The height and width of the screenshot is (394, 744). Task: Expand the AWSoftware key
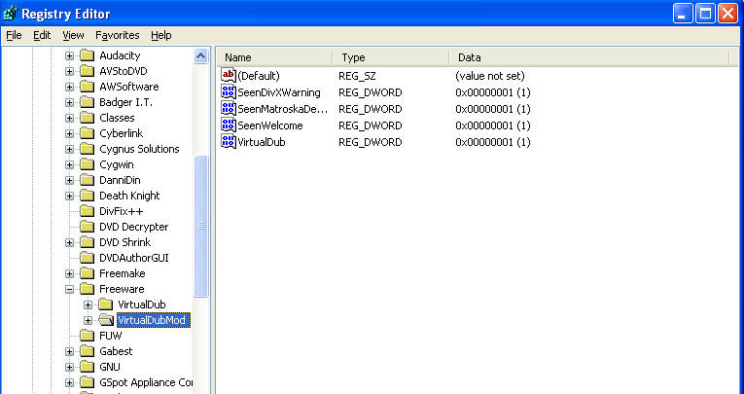coord(70,88)
